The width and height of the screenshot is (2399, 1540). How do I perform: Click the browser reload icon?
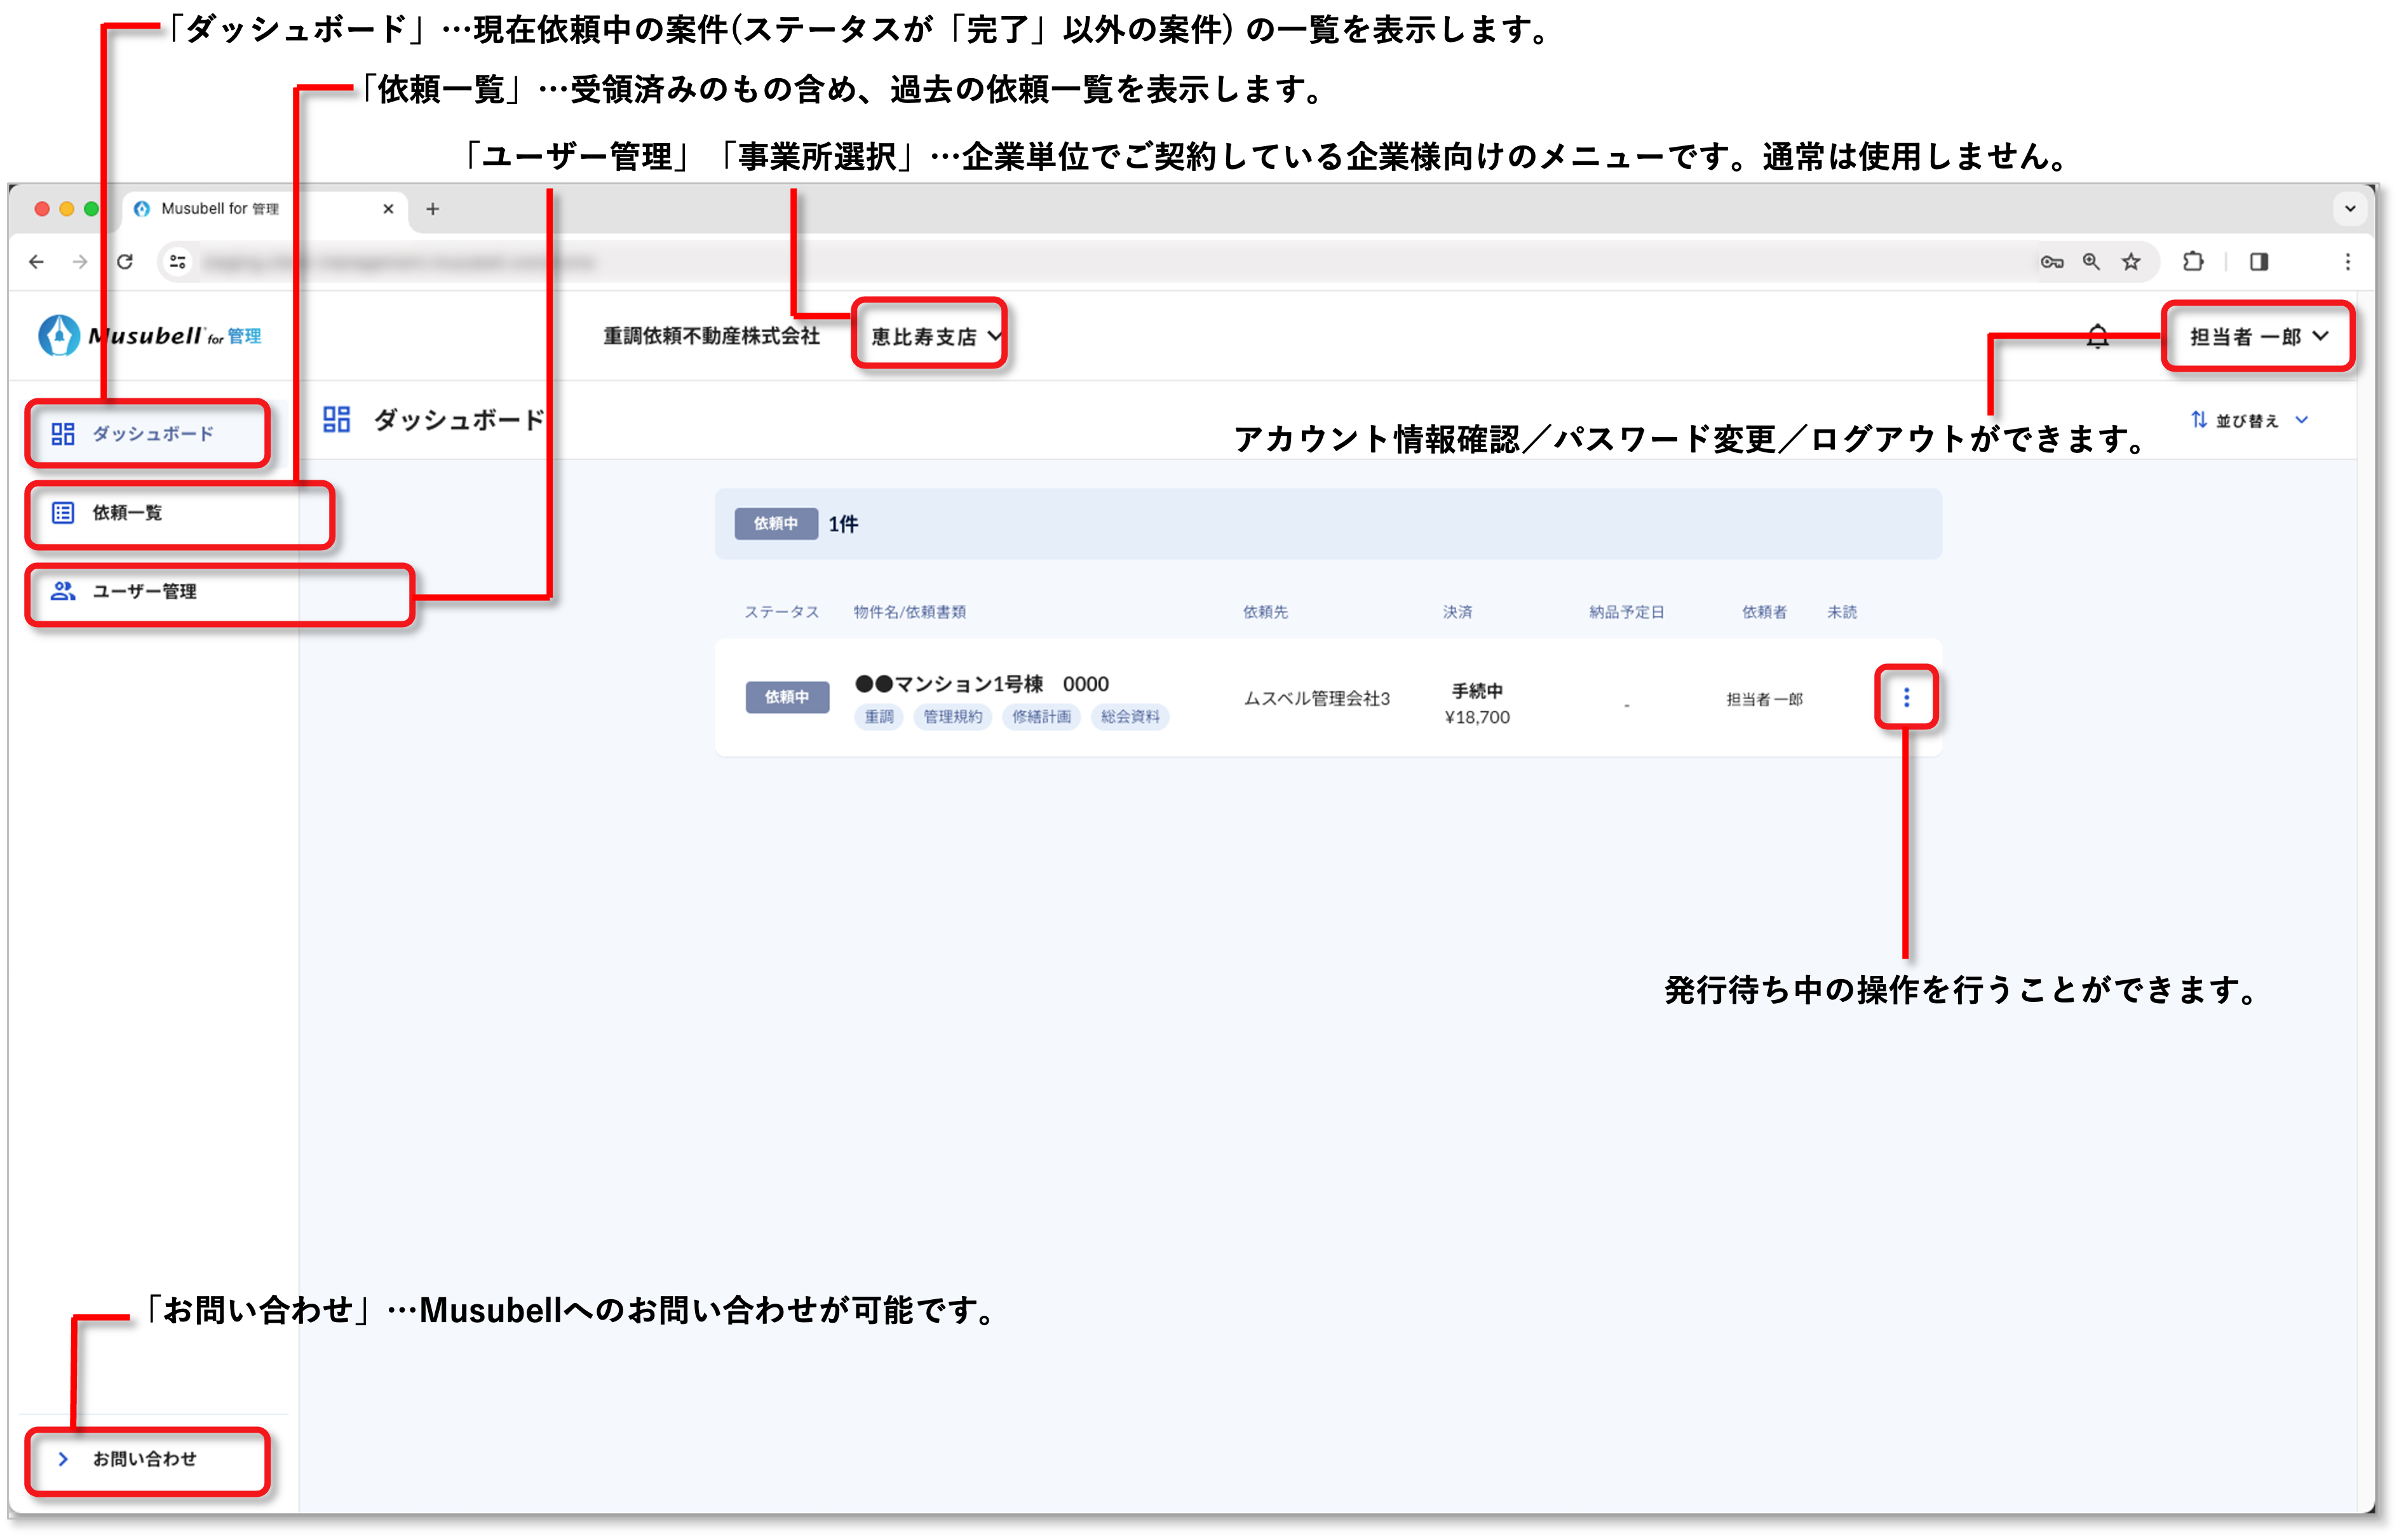click(x=125, y=262)
